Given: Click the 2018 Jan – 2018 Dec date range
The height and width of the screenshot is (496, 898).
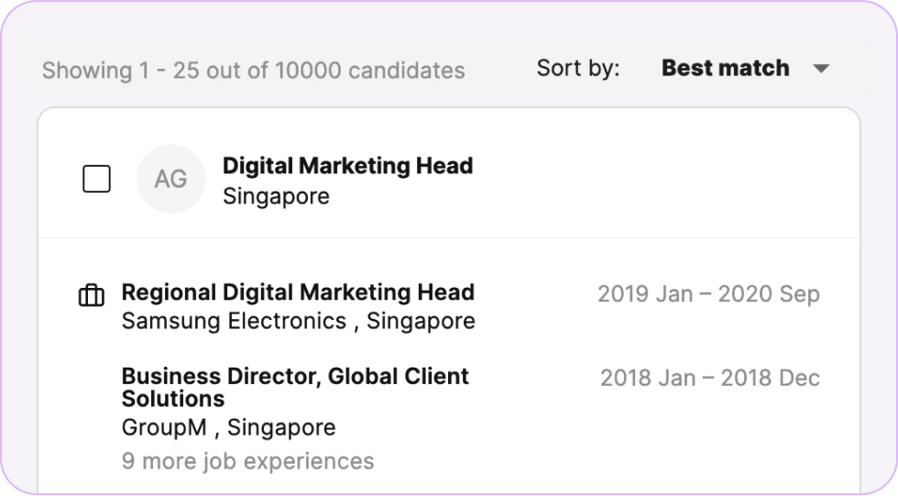Looking at the screenshot, I should (x=709, y=378).
